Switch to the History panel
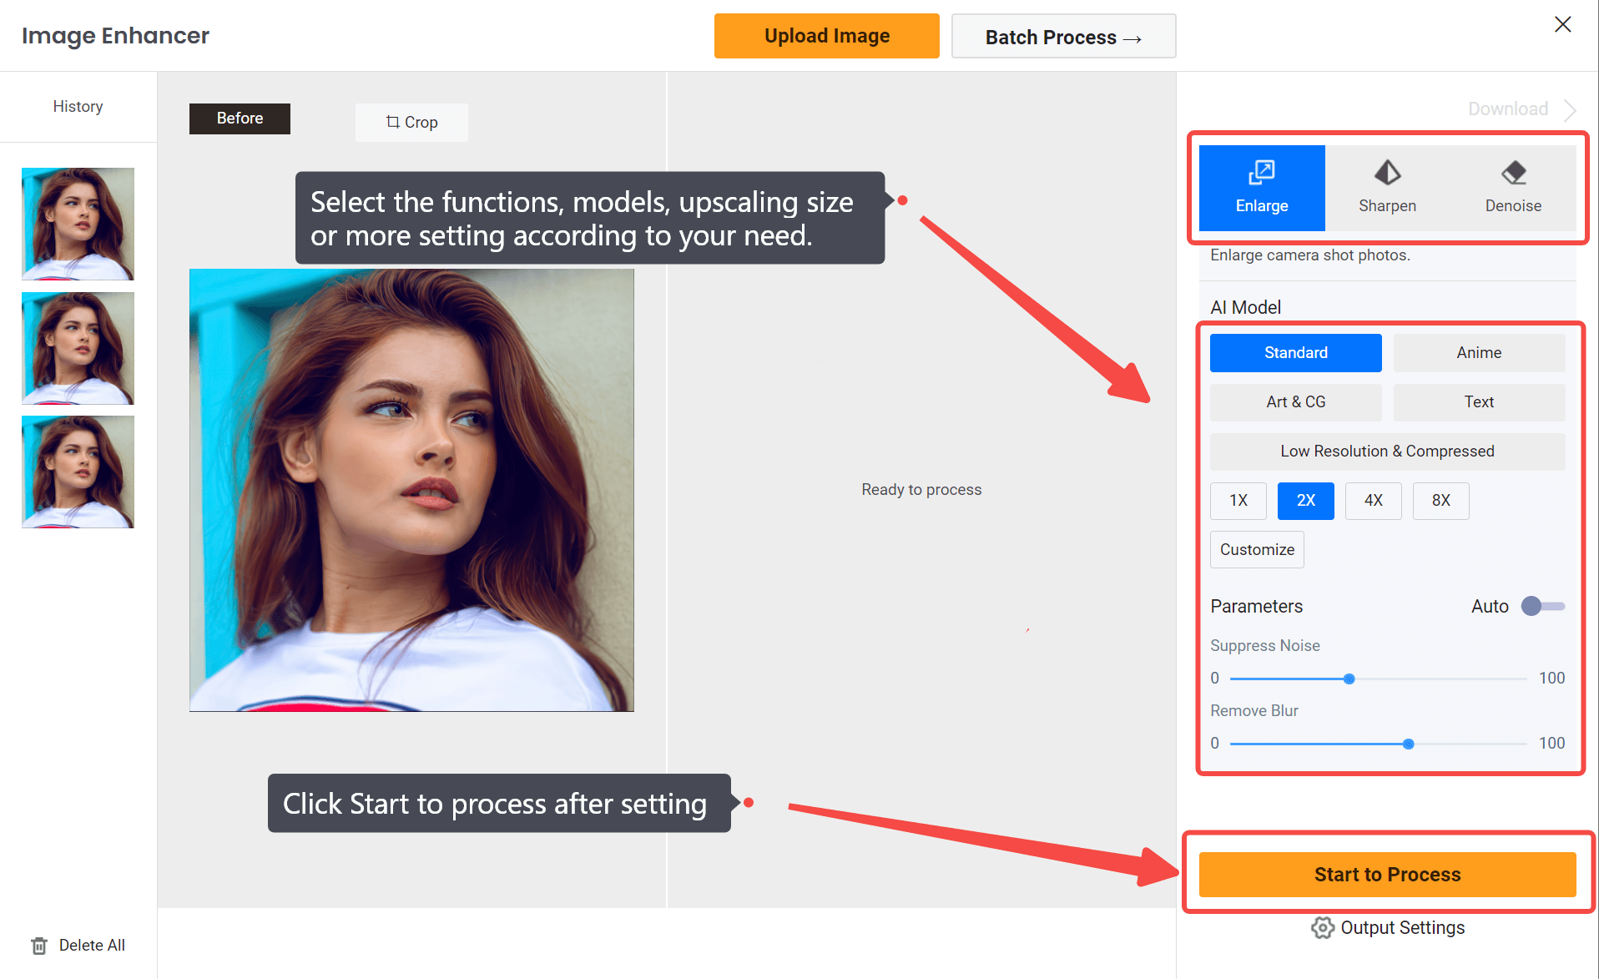1599x979 pixels. 78,106
